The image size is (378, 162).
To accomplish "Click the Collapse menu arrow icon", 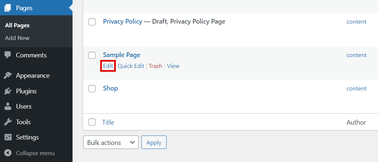I will tap(8, 153).
